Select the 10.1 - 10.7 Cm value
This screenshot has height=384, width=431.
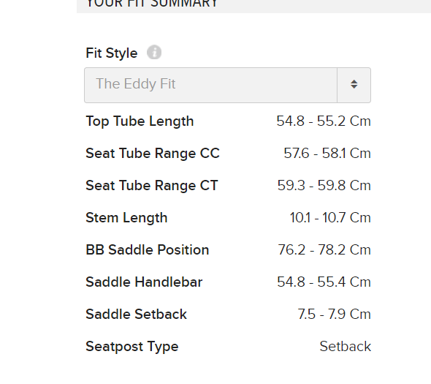330,218
